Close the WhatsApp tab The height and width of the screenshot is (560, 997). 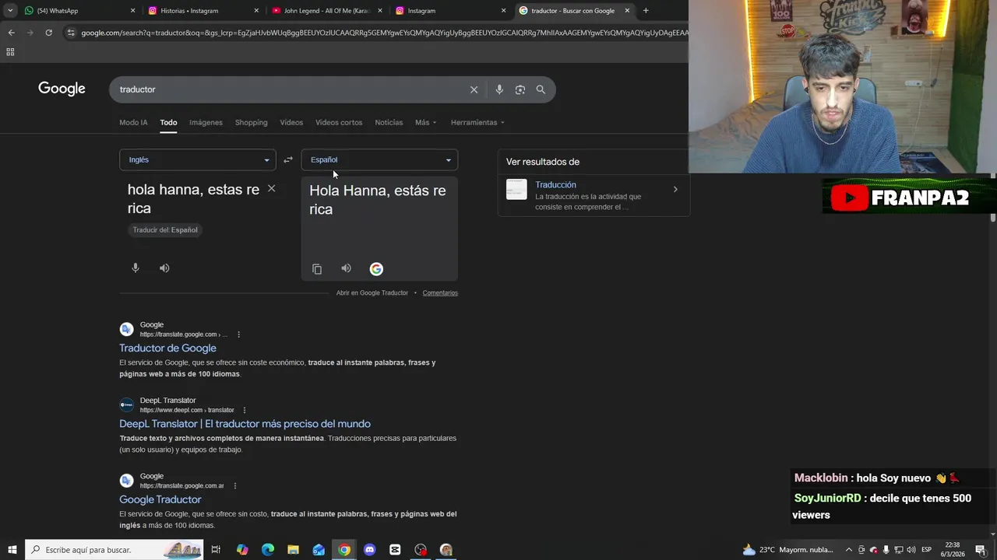pos(132,11)
